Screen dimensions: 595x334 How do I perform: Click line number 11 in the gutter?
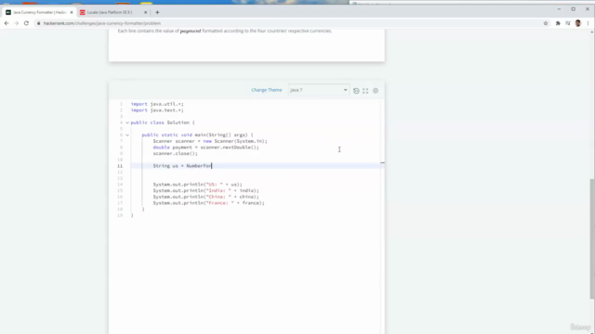120,166
